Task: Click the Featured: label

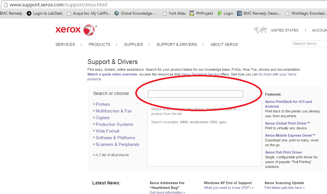Action: (x=273, y=94)
